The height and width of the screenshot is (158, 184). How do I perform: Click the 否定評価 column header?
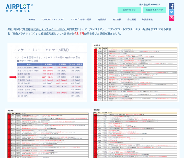(x=62, y=64)
